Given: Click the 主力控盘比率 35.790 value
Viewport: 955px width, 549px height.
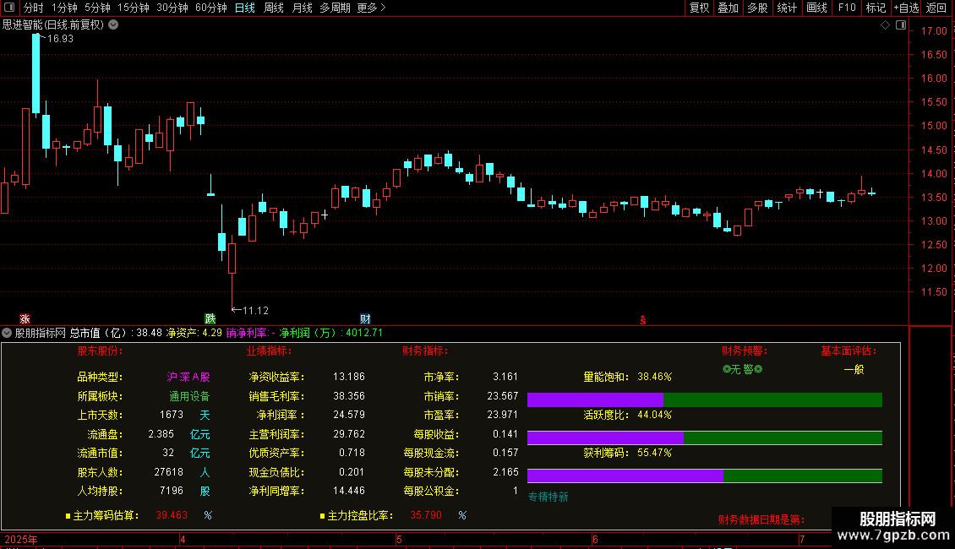Looking at the screenshot, I should [426, 515].
